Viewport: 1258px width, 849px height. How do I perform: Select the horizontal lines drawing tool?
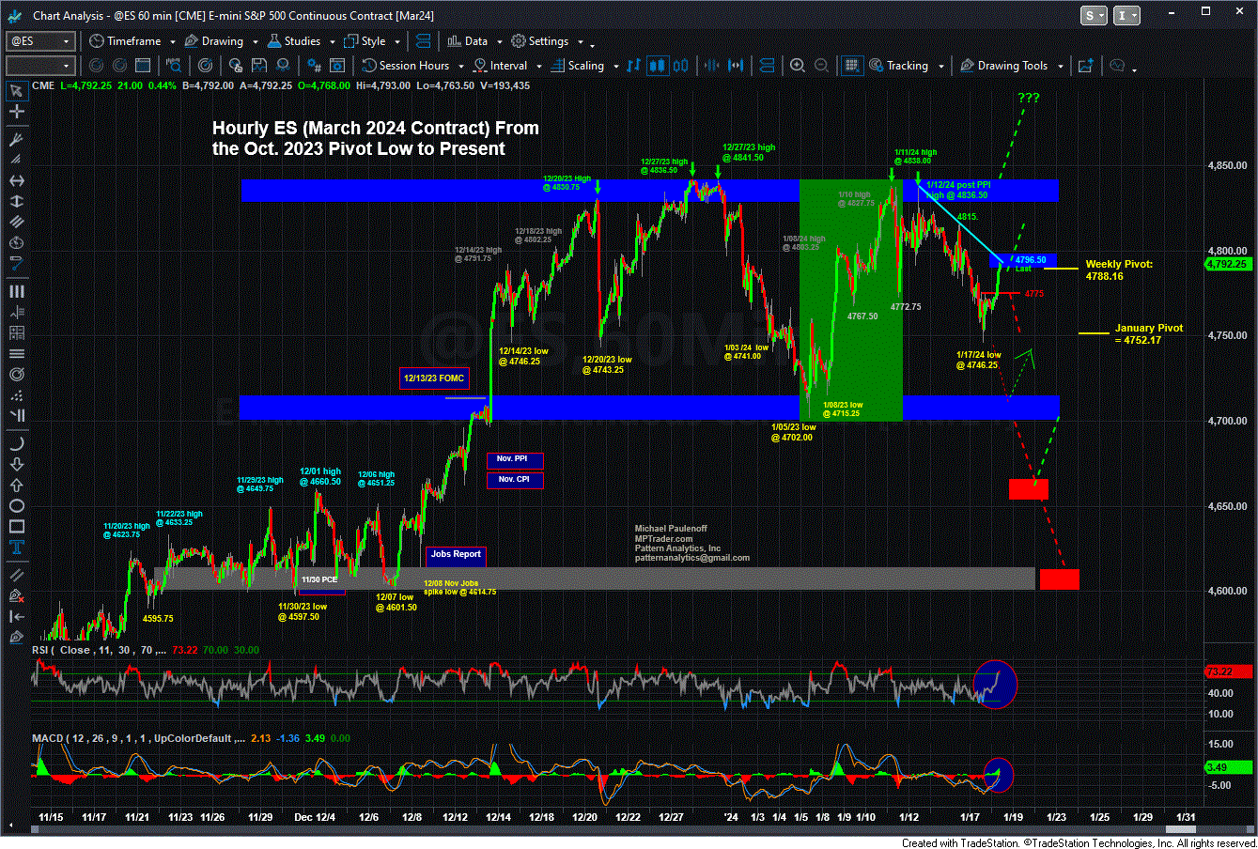pyautogui.click(x=16, y=354)
